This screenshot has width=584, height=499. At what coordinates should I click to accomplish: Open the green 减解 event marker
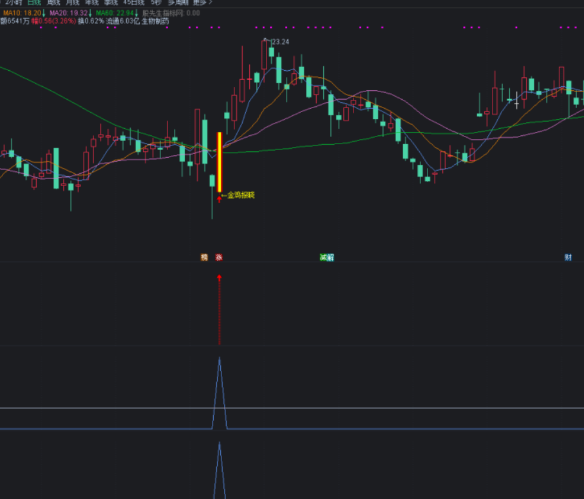click(x=326, y=257)
